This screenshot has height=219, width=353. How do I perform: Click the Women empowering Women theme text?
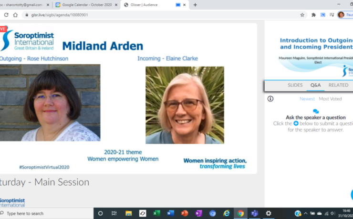click(123, 159)
